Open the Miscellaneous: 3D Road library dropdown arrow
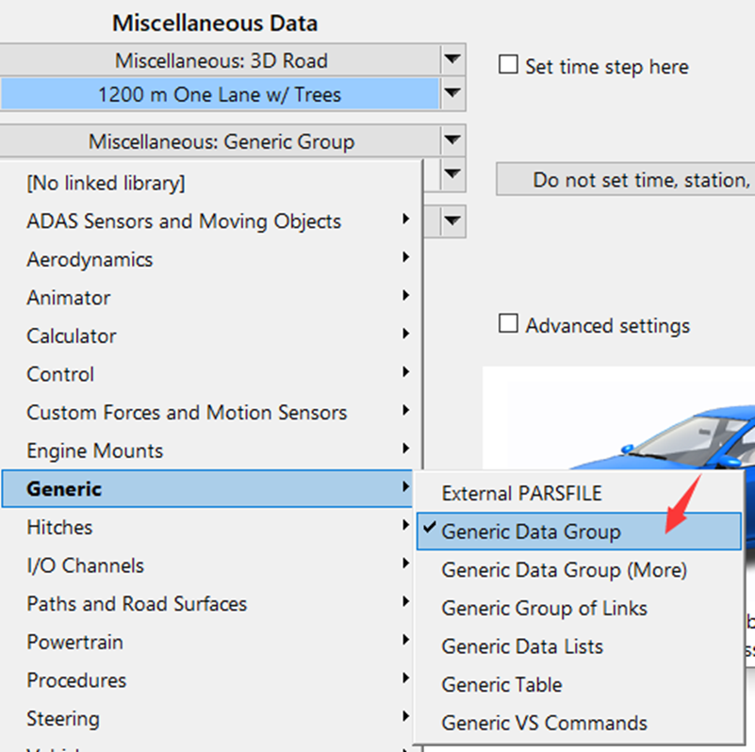This screenshot has height=752, width=755. (x=453, y=61)
